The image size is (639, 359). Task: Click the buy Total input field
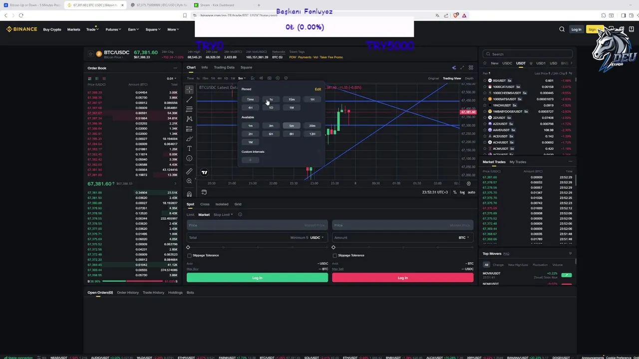coord(257,238)
